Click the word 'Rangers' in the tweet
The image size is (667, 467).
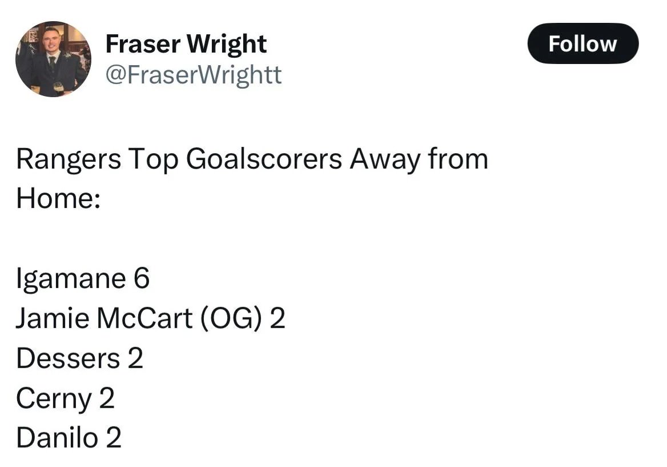(69, 160)
